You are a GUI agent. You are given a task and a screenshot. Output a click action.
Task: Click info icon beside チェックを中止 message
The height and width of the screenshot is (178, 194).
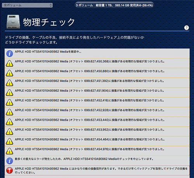tap(10, 161)
